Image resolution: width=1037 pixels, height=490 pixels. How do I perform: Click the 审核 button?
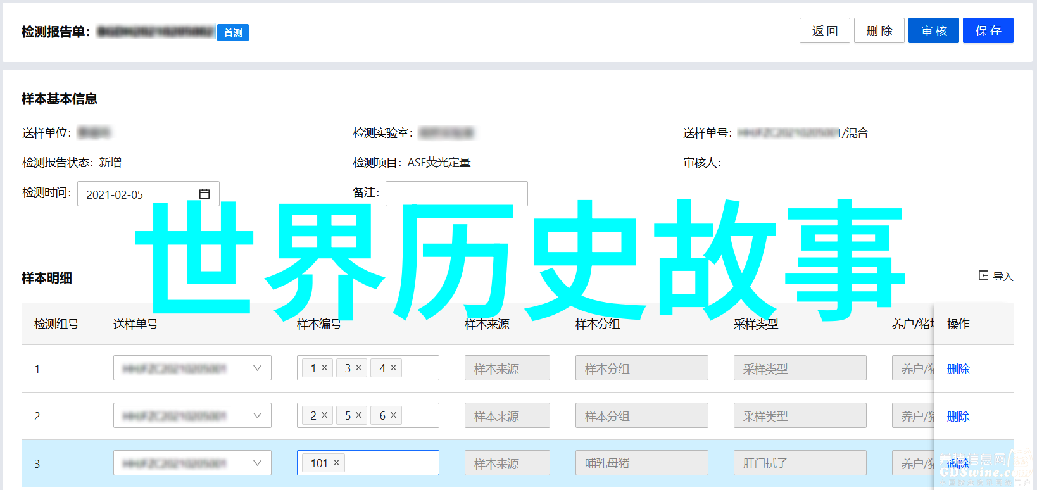click(x=933, y=30)
